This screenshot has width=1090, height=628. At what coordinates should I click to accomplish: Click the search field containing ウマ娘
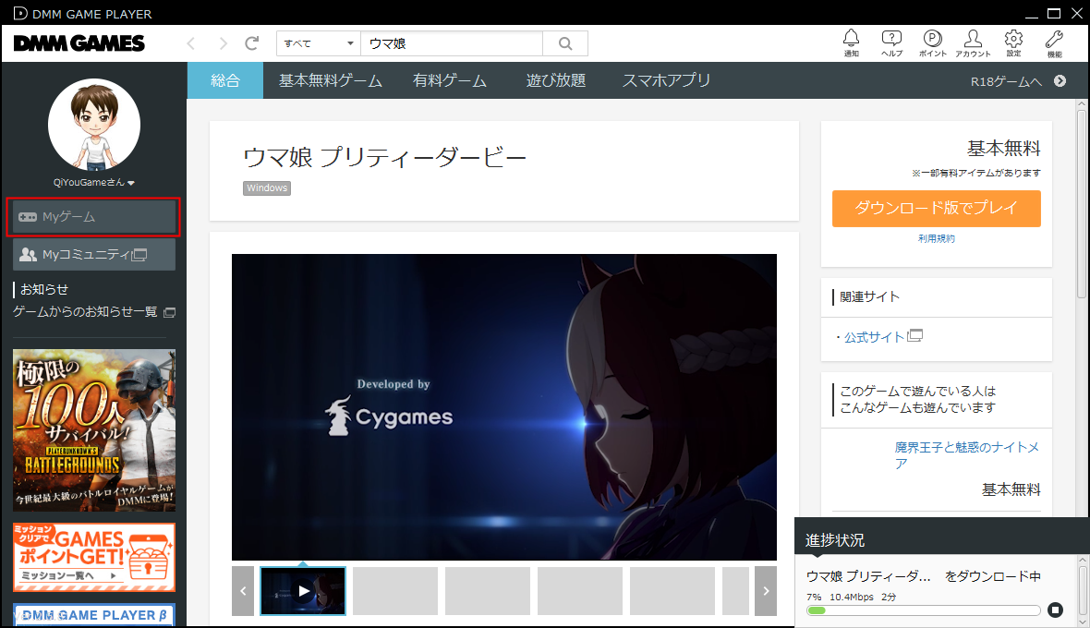[452, 43]
